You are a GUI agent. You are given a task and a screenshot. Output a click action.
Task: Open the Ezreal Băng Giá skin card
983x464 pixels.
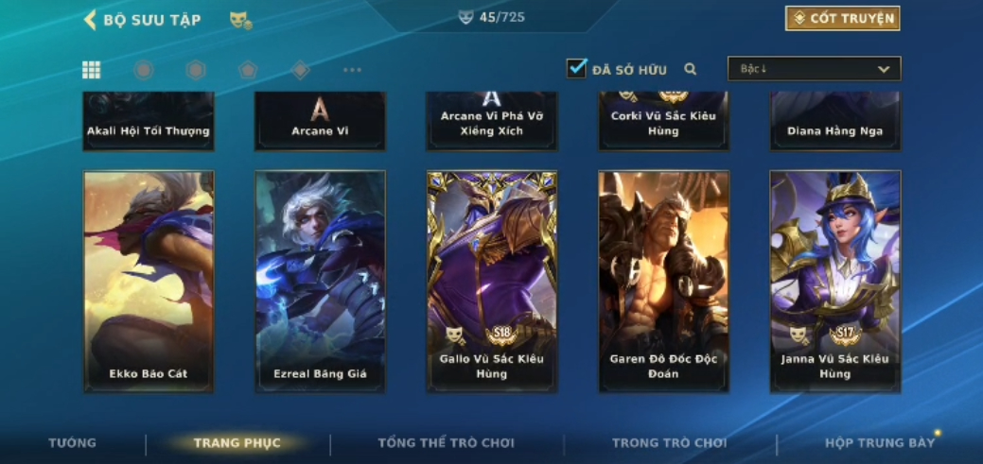[x=321, y=282]
